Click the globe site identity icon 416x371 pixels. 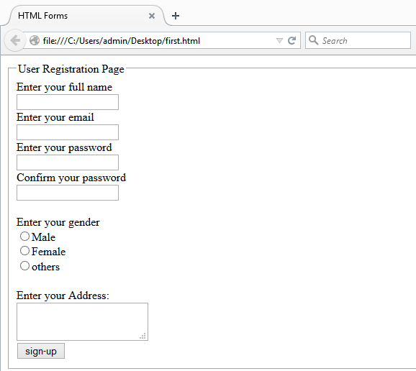[x=35, y=40]
